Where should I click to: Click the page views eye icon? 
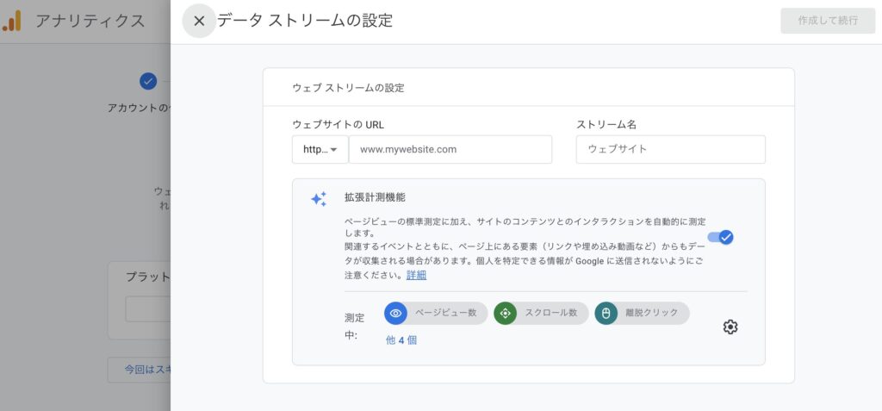(395, 313)
